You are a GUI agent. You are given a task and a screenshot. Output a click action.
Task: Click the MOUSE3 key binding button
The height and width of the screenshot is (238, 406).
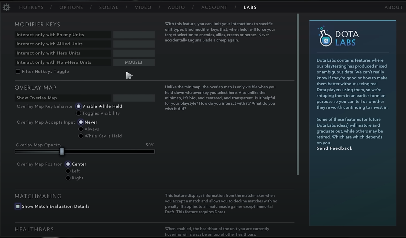134,62
